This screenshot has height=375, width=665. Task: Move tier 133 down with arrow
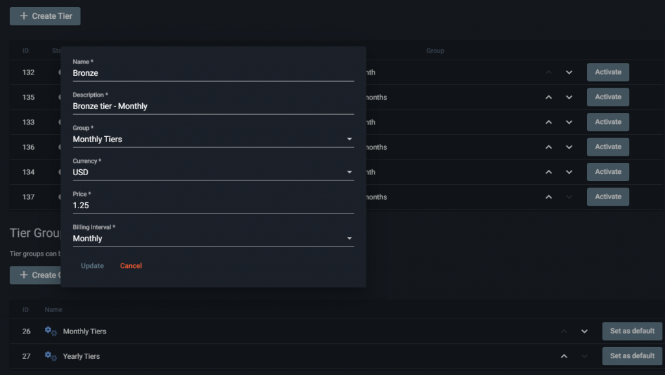tap(569, 123)
